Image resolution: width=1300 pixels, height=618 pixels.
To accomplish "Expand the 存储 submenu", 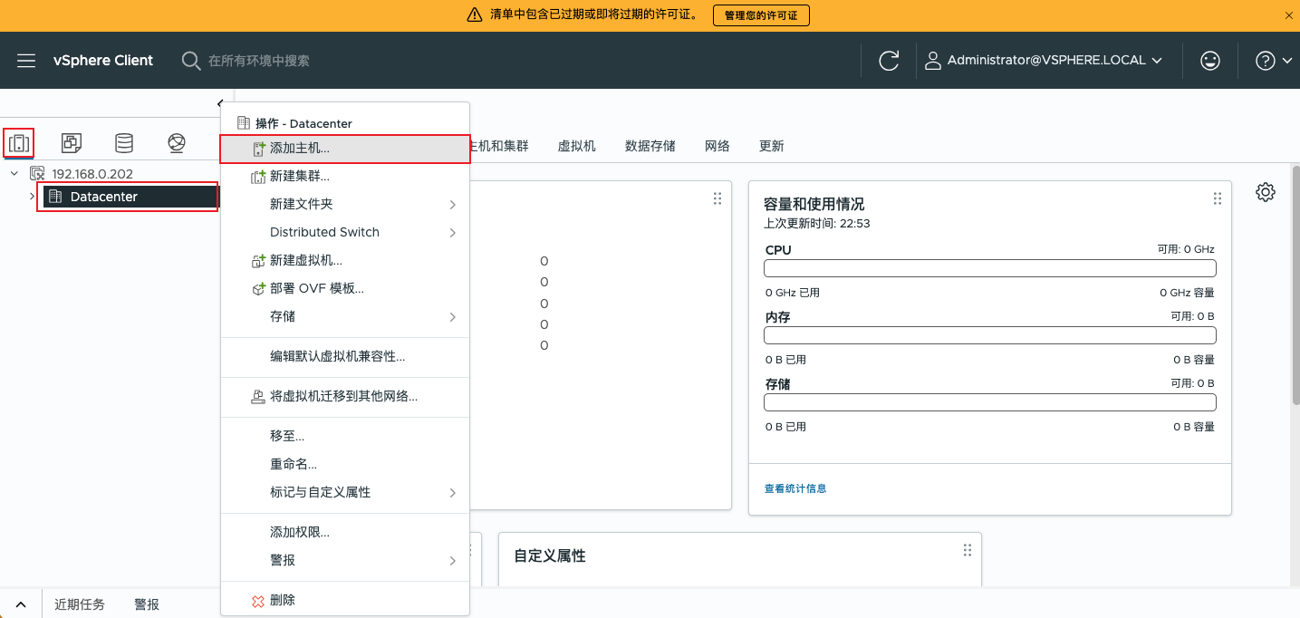I will [x=345, y=317].
